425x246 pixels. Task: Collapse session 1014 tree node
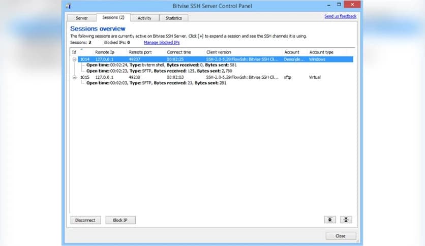coord(74,59)
